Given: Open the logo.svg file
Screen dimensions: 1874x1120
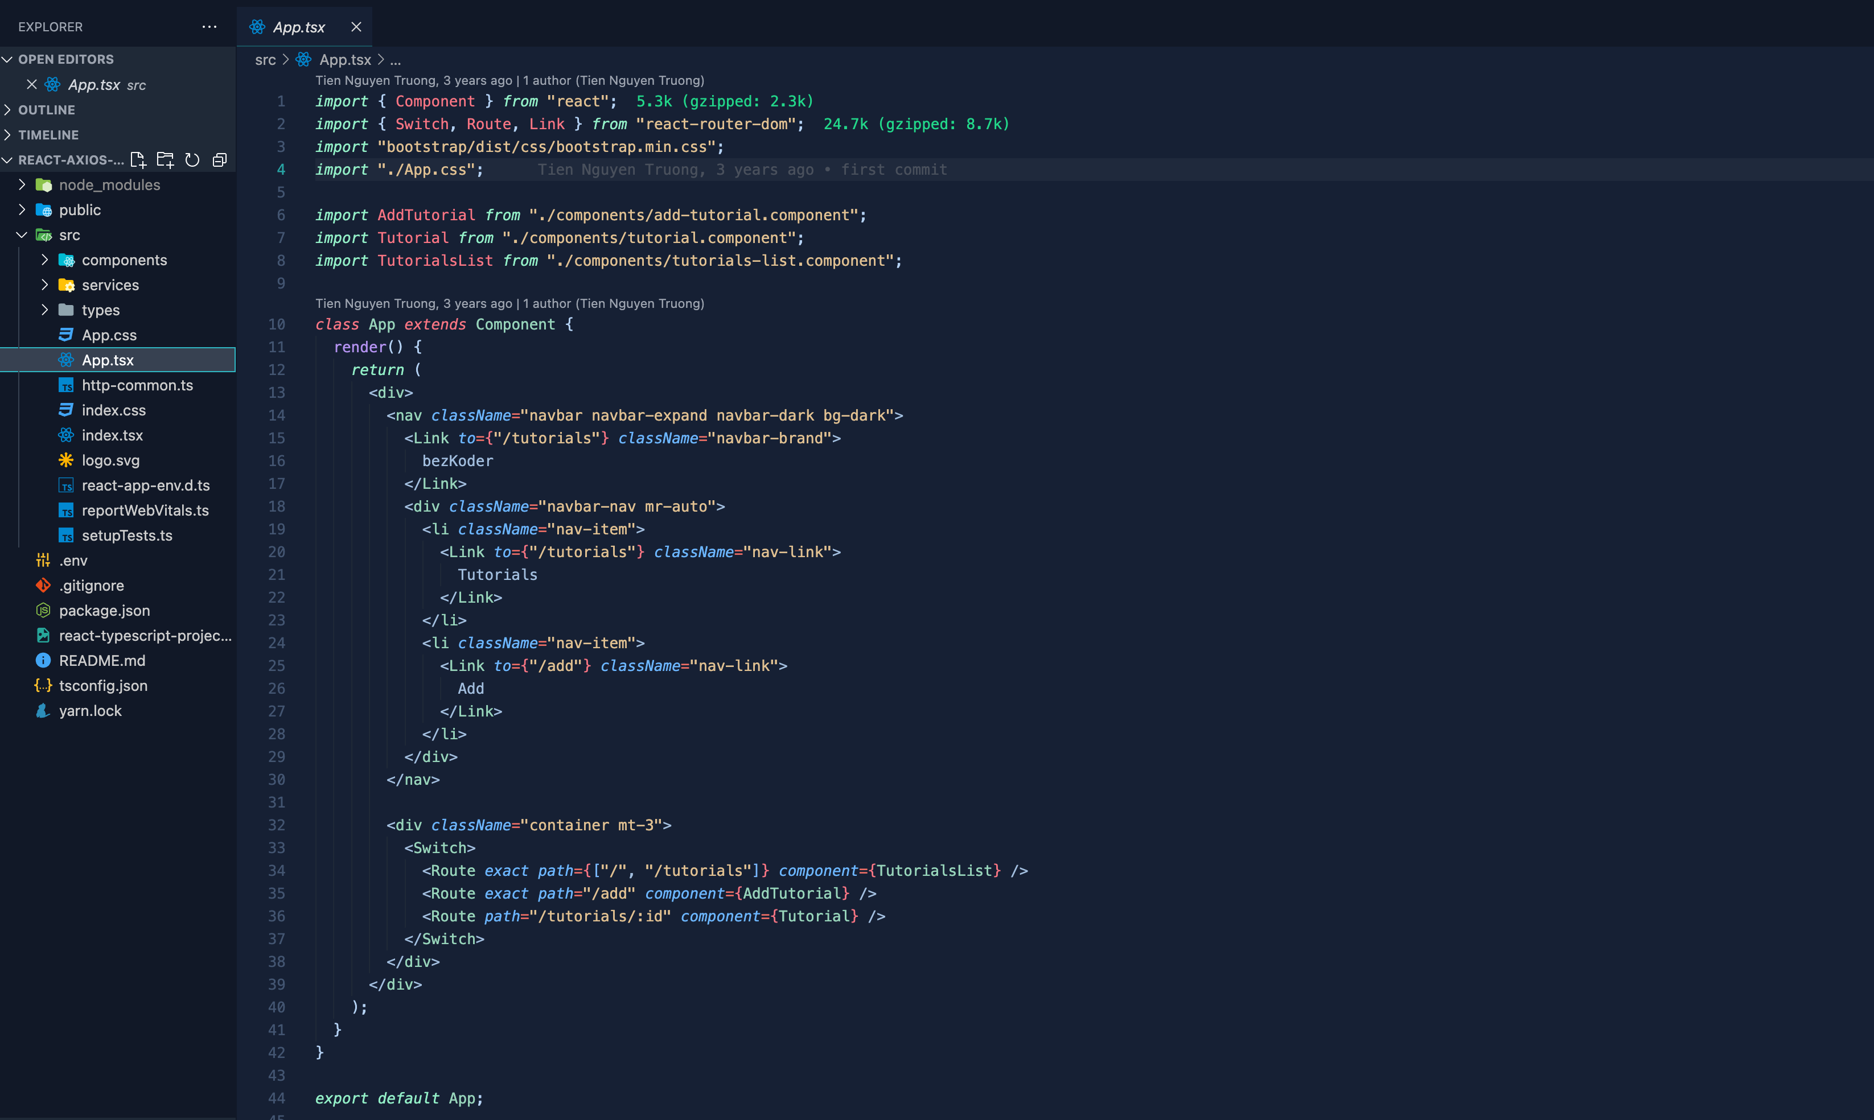Looking at the screenshot, I should pyautogui.click(x=110, y=460).
